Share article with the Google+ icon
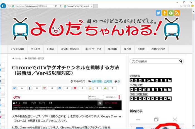The image size is (195, 129). coord(45,88)
